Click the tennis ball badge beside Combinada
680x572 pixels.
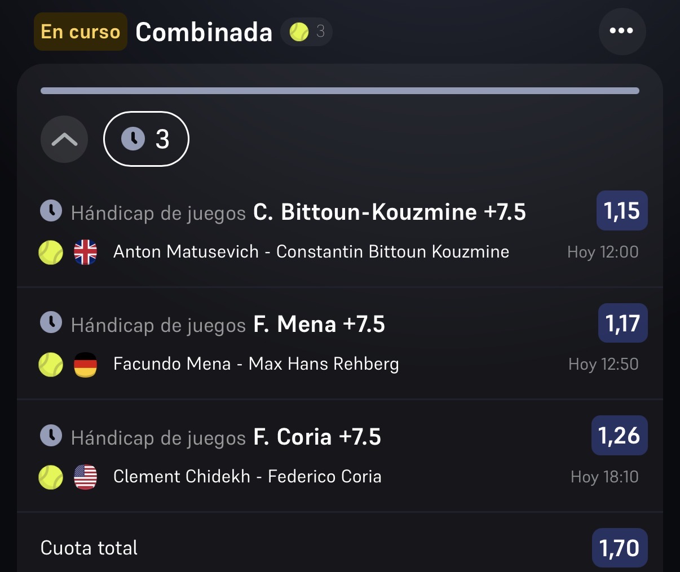306,32
